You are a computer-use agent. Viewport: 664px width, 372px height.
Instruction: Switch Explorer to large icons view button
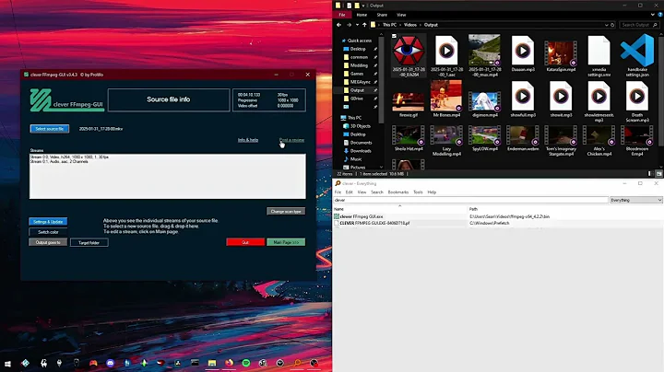pyautogui.click(x=658, y=174)
